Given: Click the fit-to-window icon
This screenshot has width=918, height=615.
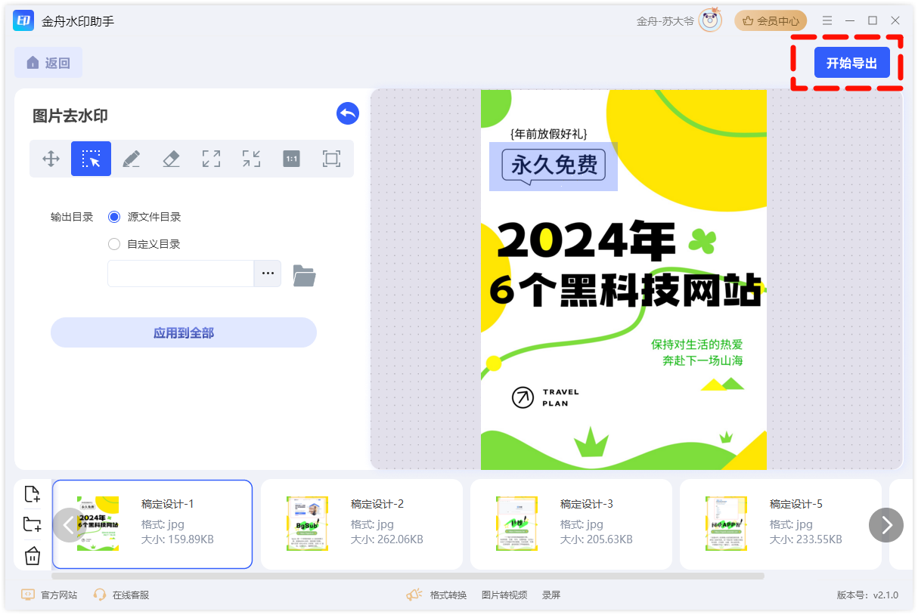Looking at the screenshot, I should coord(331,159).
